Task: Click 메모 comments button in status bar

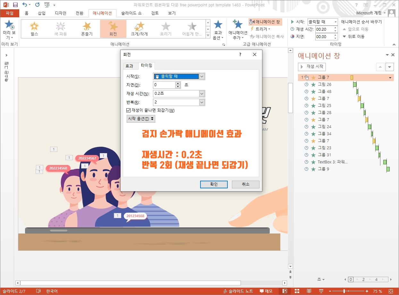Action: point(266,291)
